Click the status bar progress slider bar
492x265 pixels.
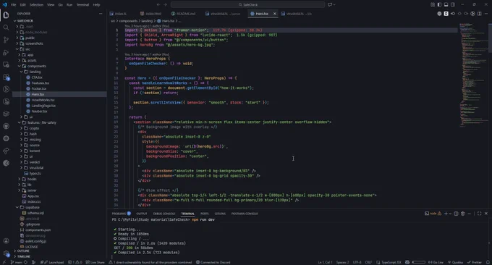pyautogui.click(x=419, y=262)
